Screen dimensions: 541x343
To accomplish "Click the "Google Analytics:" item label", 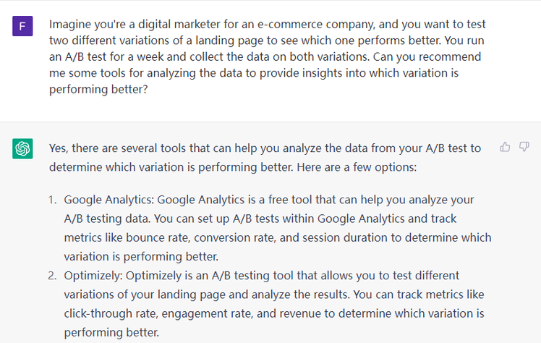I will pyautogui.click(x=108, y=199).
